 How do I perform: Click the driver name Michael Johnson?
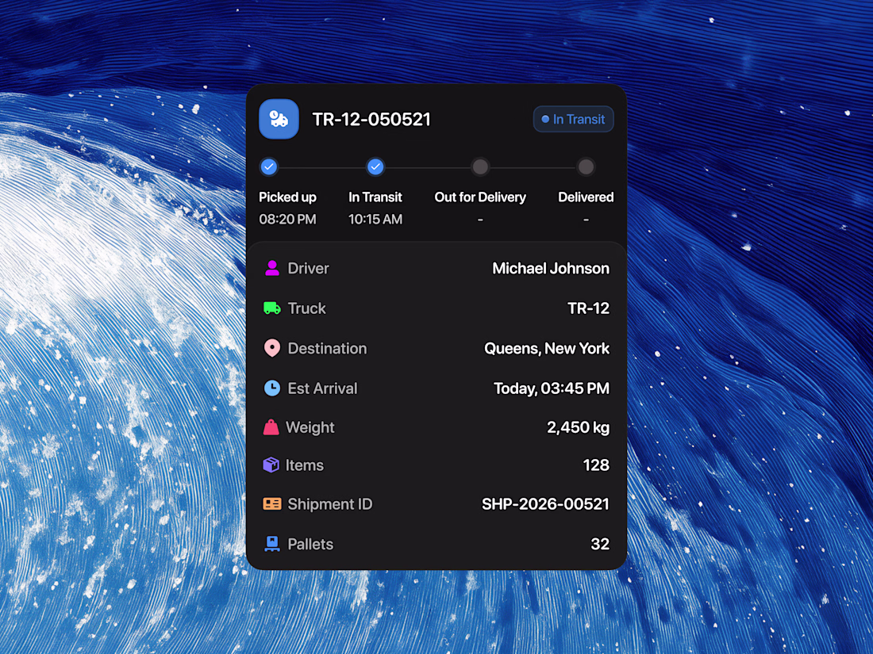click(551, 268)
